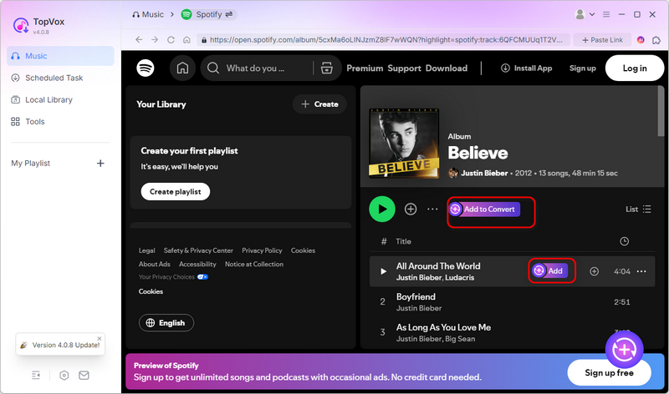Open Safety & Privacy Center link

pos(198,250)
